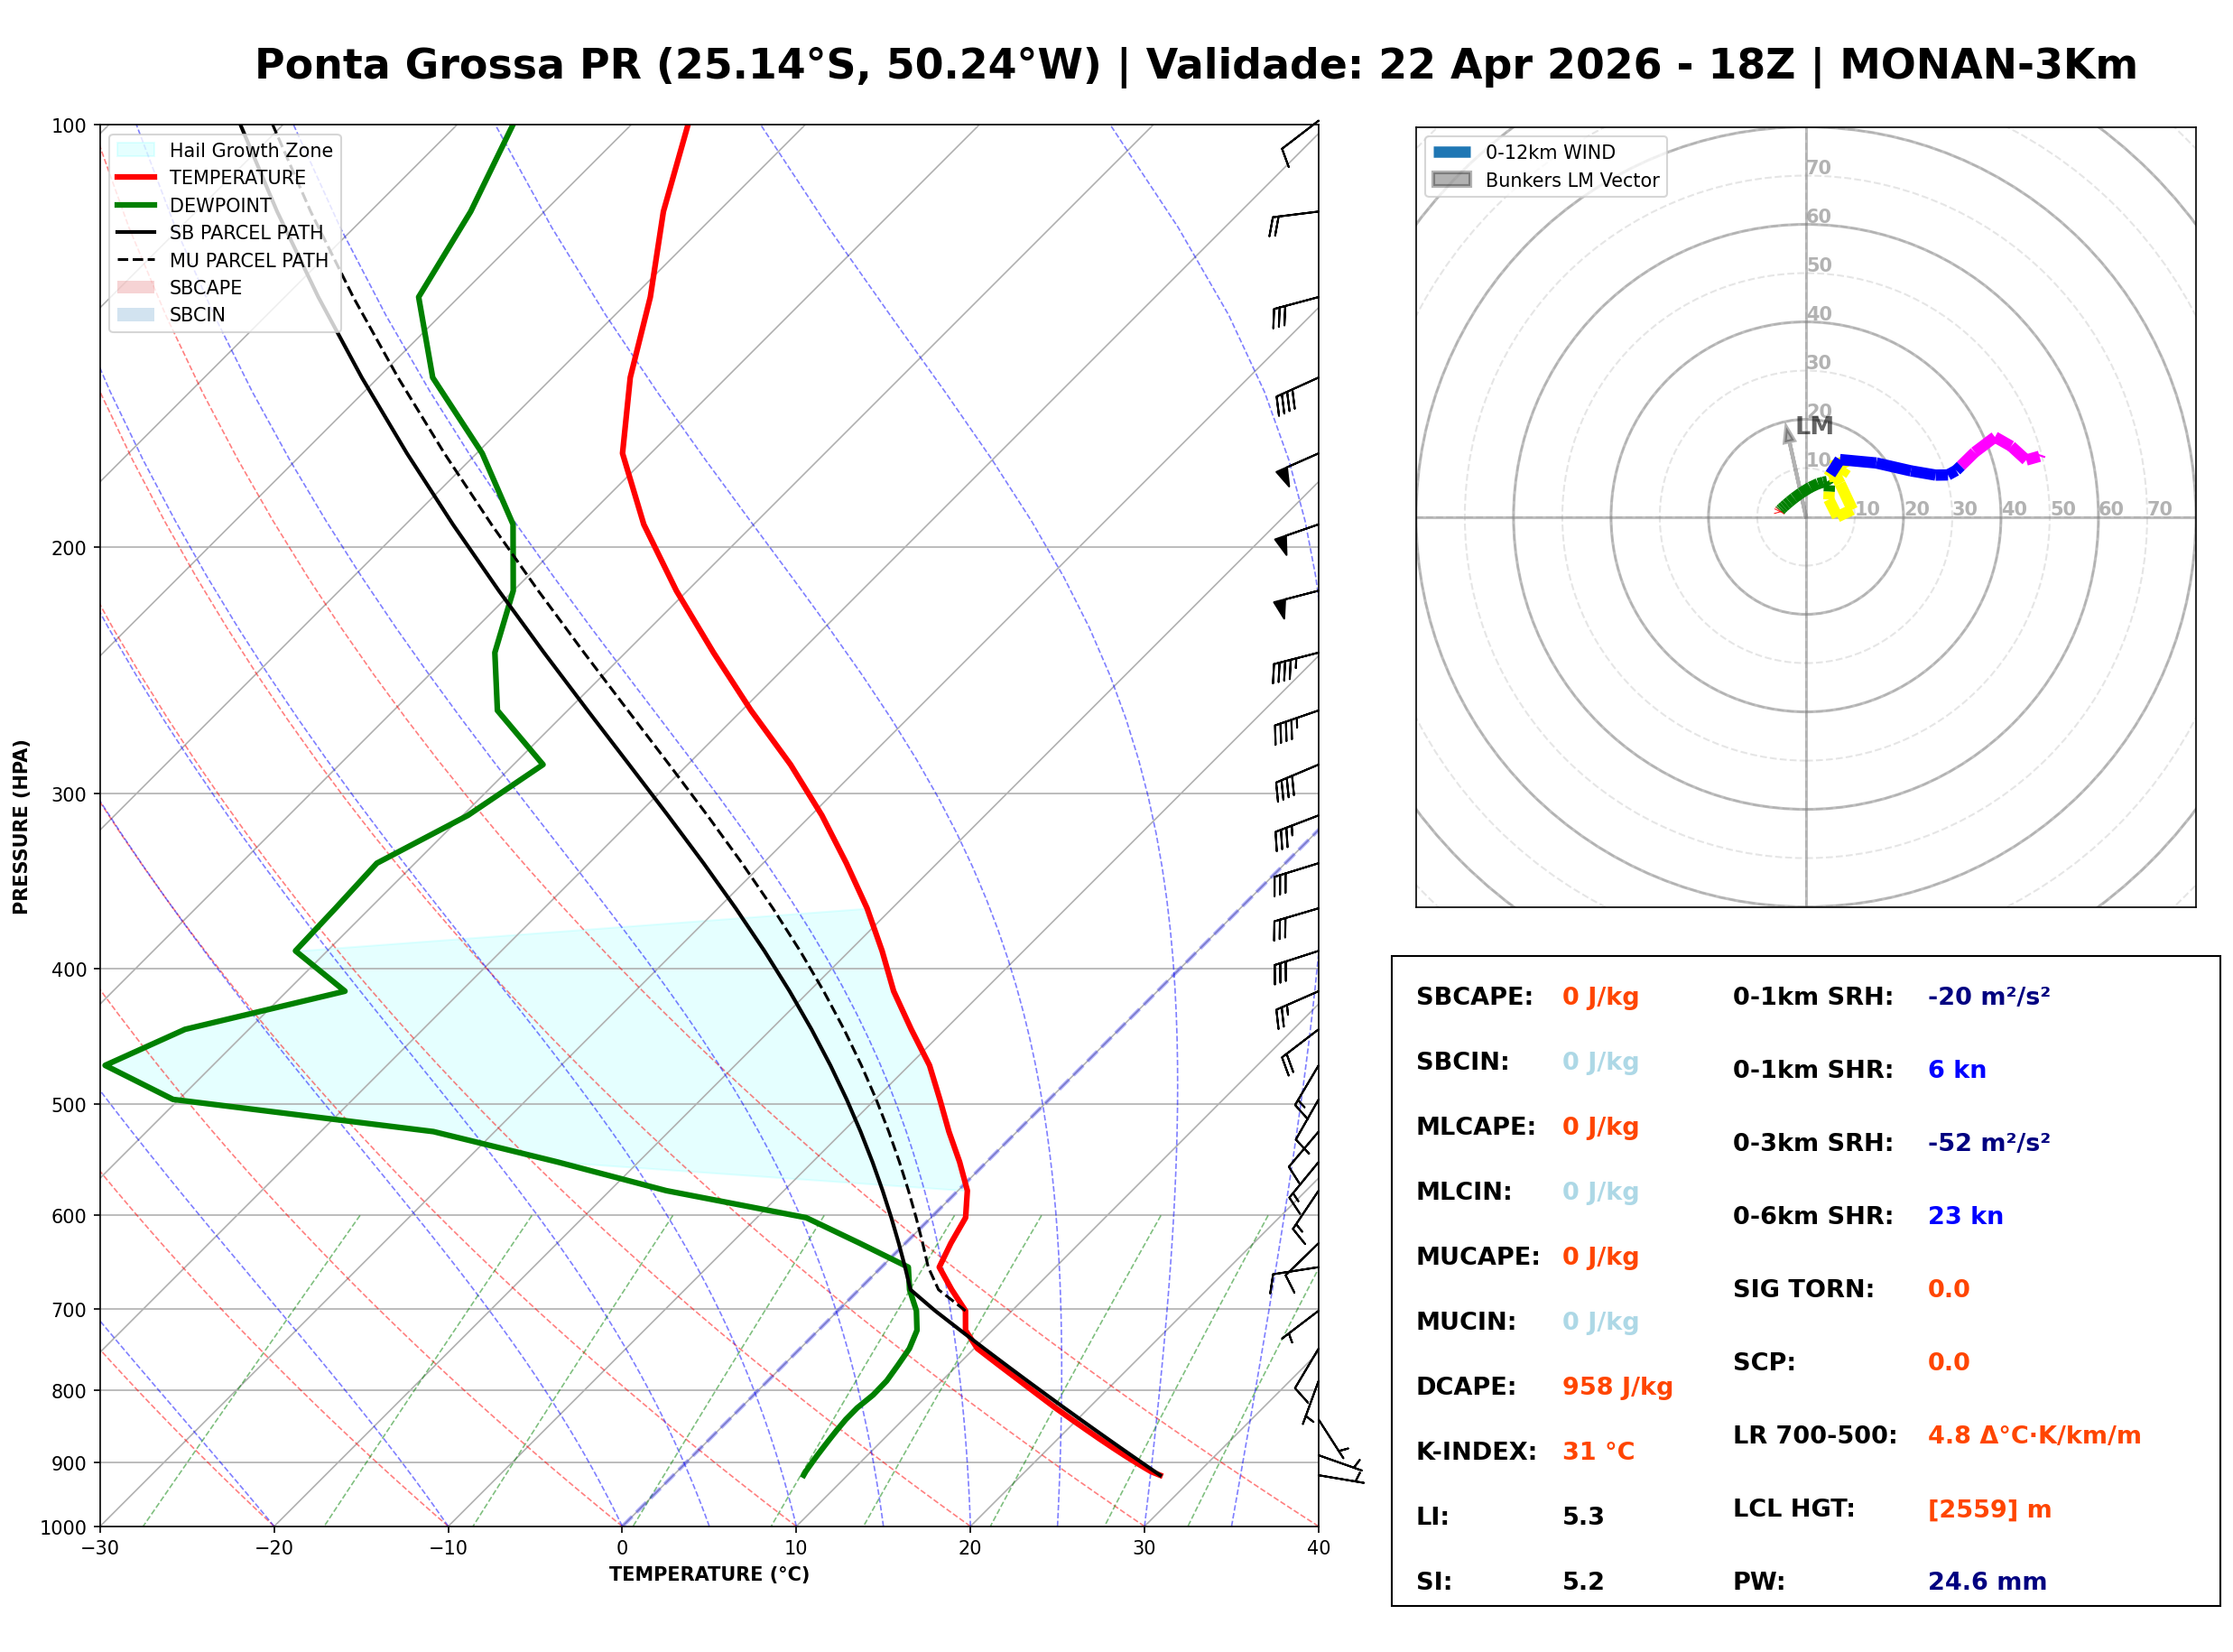Click the LCL HGT value [2559] m

[1988, 1509]
